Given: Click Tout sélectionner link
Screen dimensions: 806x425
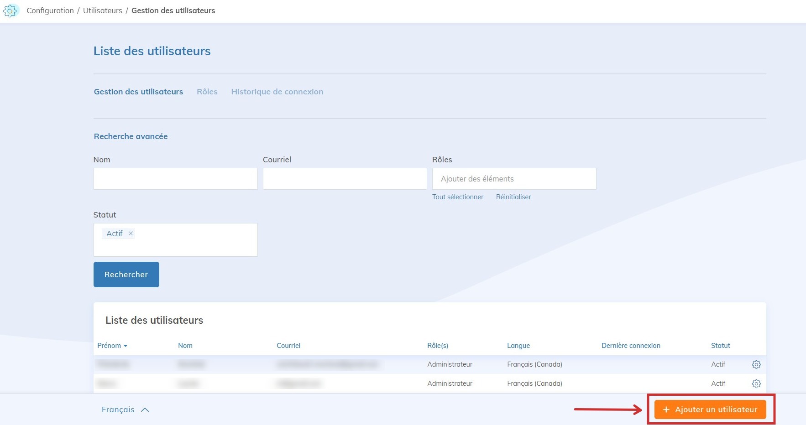Looking at the screenshot, I should click(x=457, y=197).
